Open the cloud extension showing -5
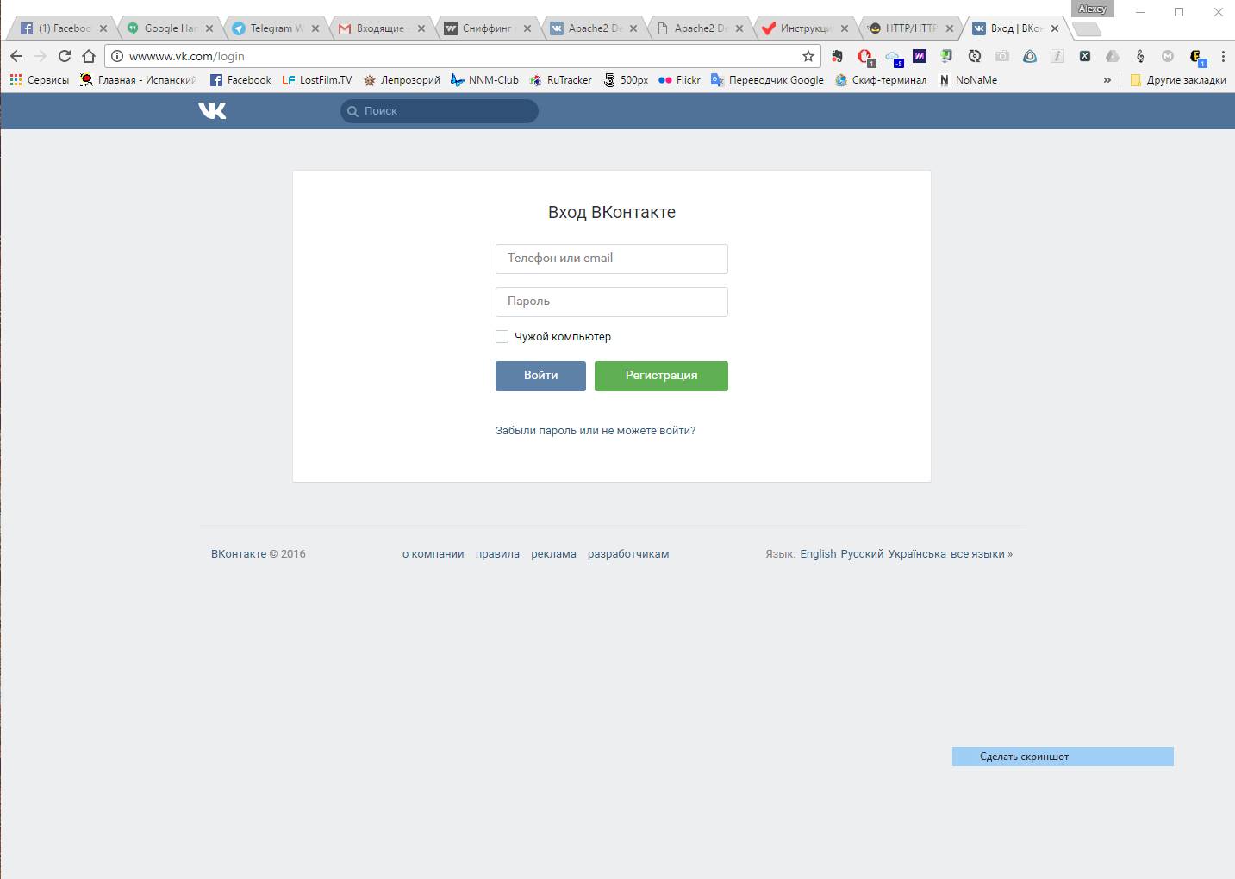The height and width of the screenshot is (879, 1235). (x=894, y=58)
